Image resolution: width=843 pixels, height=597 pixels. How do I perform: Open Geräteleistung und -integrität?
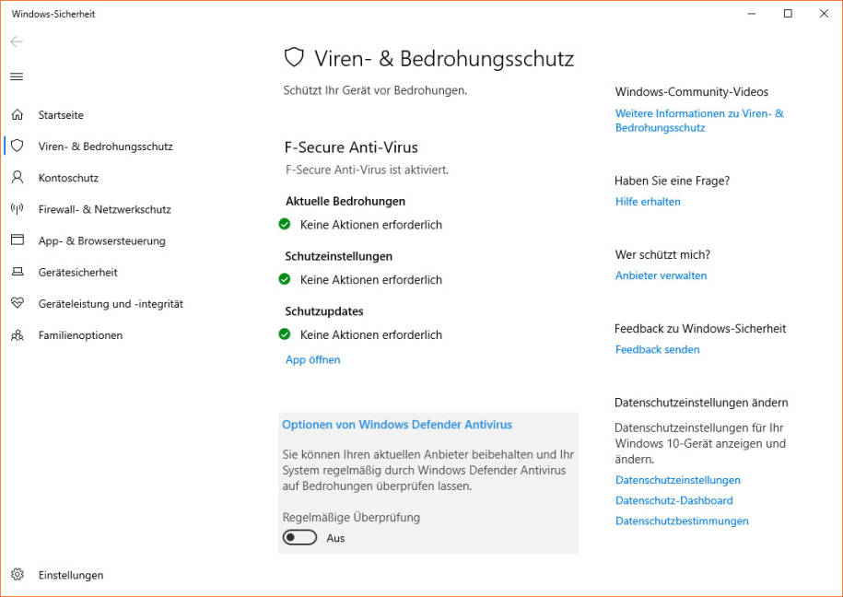pyautogui.click(x=110, y=303)
